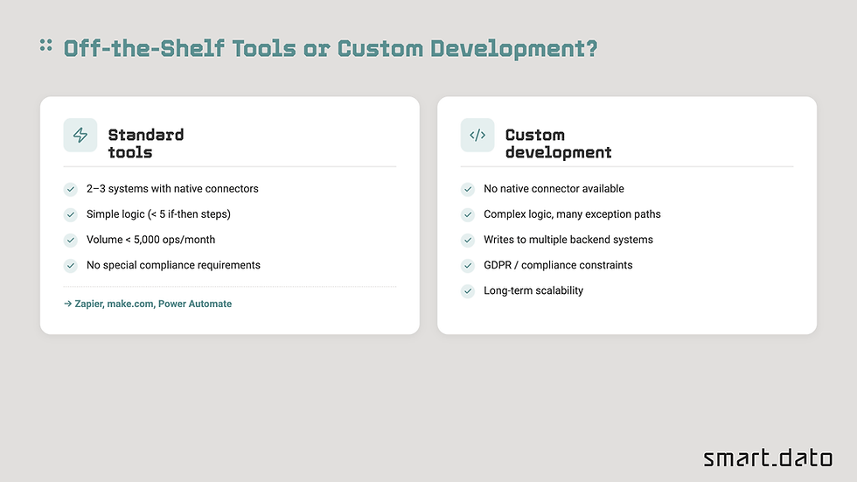Image resolution: width=857 pixels, height=482 pixels.
Task: Click the text Complex logic, many exception paths
Action: point(572,214)
